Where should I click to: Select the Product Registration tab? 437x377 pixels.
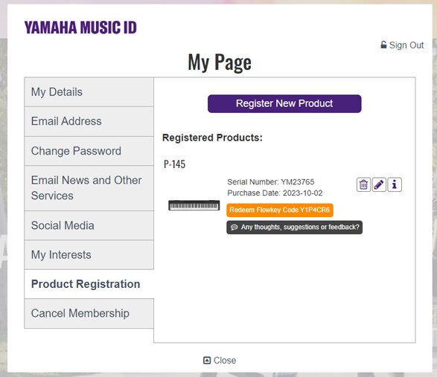[x=89, y=284]
